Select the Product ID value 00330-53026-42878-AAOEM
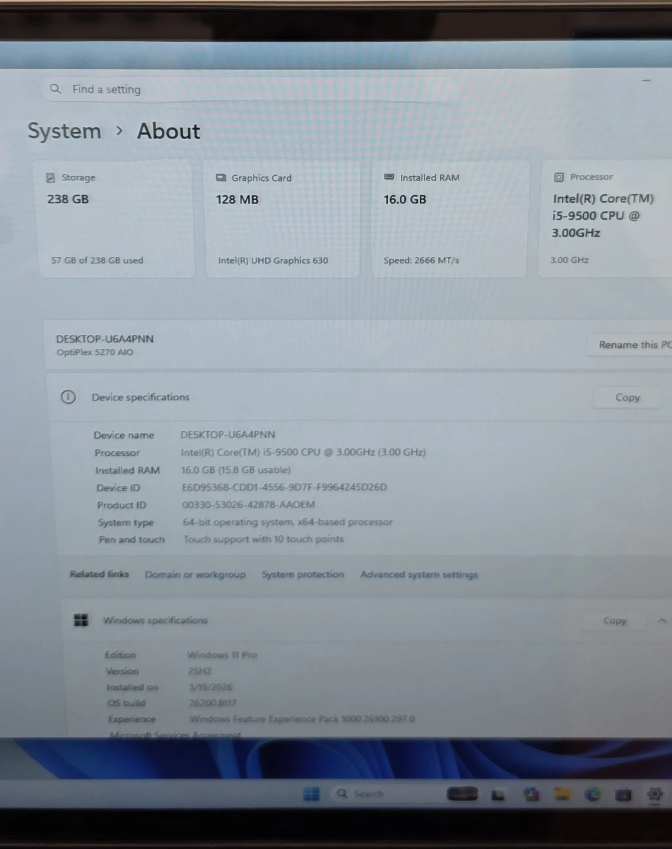This screenshot has height=849, width=672. (248, 505)
